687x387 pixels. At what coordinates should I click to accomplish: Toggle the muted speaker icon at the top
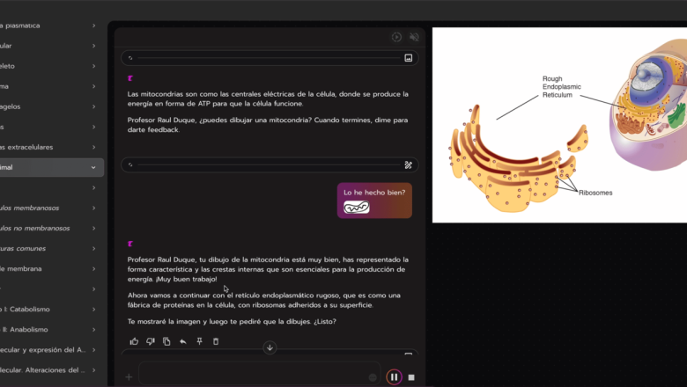(414, 37)
